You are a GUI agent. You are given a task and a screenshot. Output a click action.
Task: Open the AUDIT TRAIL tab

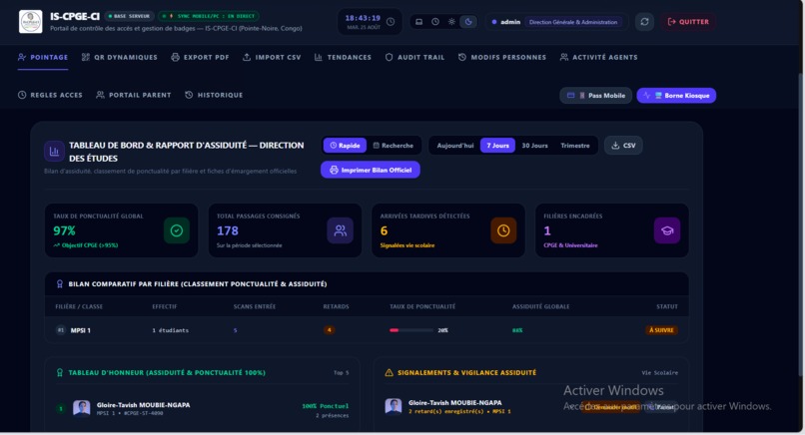coord(414,57)
